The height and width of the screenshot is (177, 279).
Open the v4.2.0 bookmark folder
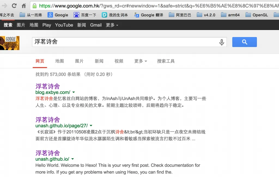pos(206,15)
